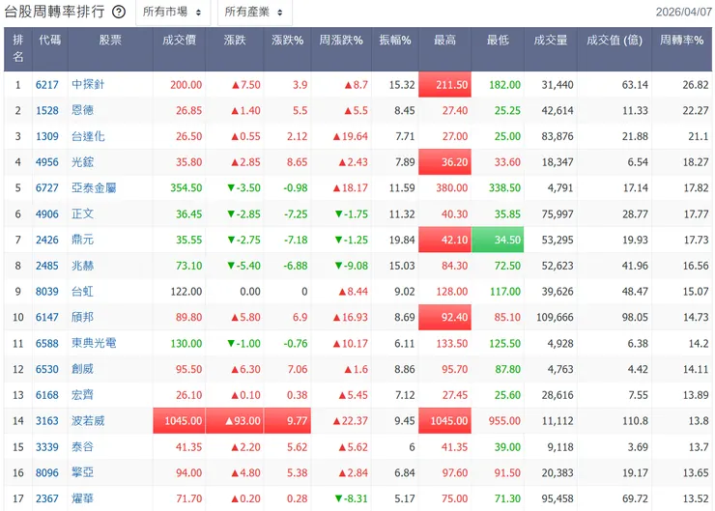This screenshot has width=715, height=511.
Task: Open stock code 6168 link
Action: click(x=47, y=395)
